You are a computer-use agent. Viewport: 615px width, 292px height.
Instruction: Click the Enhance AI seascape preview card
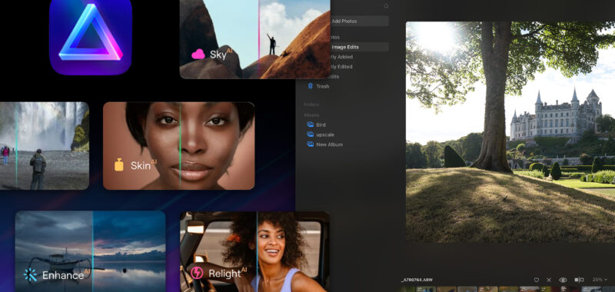coord(90,251)
